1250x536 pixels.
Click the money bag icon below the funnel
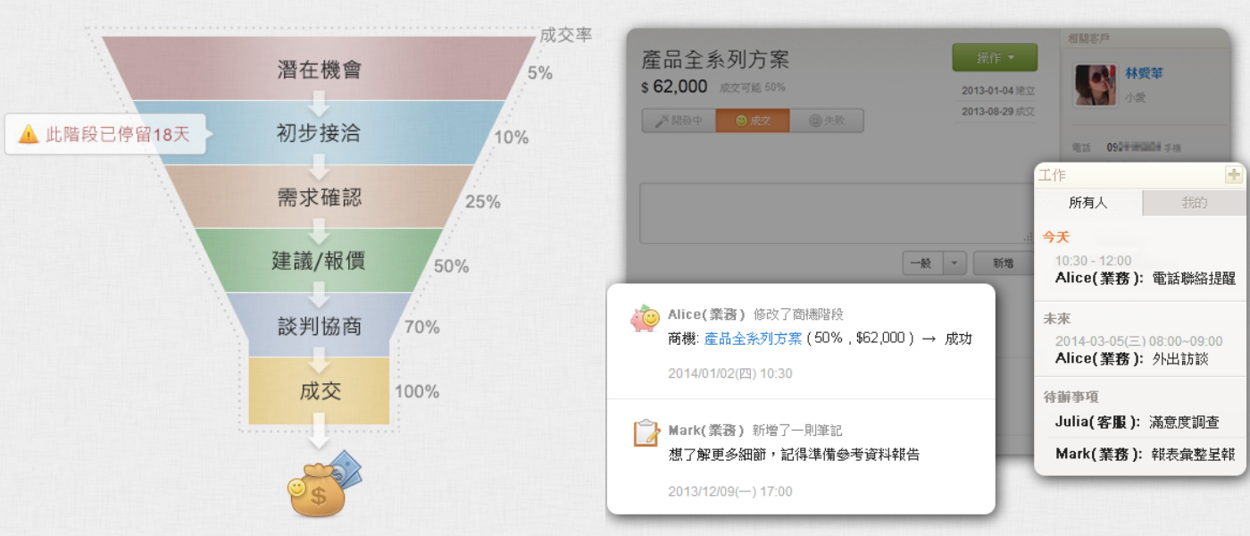tap(323, 483)
